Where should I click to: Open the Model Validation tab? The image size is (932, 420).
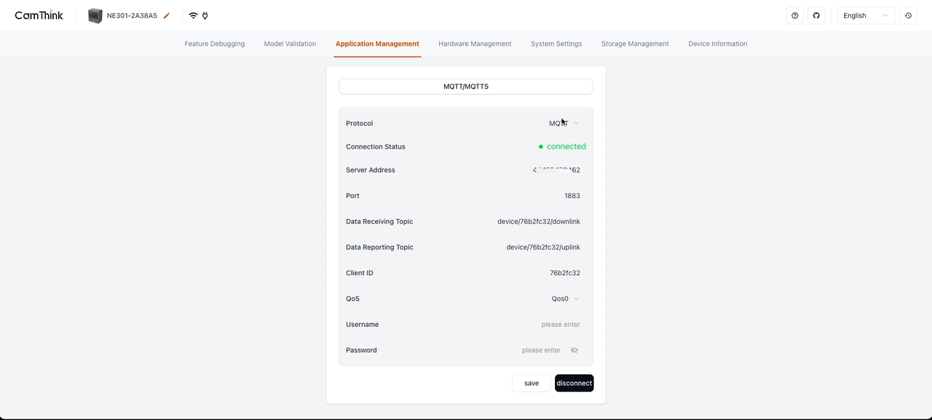[x=290, y=44]
